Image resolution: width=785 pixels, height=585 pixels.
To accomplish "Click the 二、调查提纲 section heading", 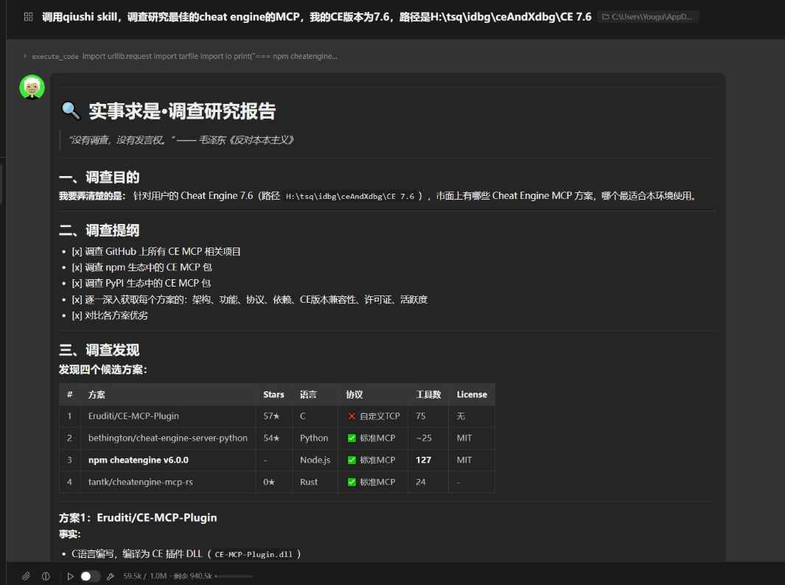I will pos(99,230).
